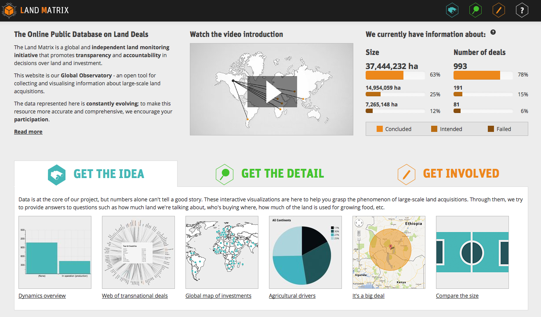This screenshot has height=317, width=541.
Task: Click the 'Watch the video introduction' heading
Action: (x=236, y=34)
